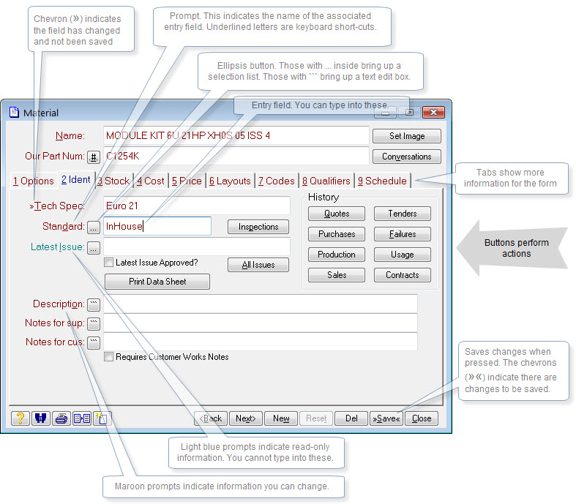
Task: Open Contracts history
Action: click(403, 275)
